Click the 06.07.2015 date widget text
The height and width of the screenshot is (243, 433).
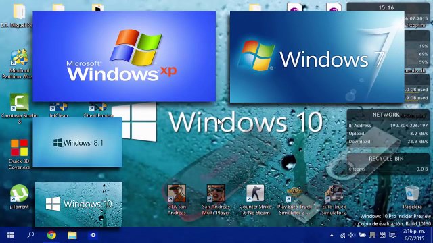(x=415, y=18)
